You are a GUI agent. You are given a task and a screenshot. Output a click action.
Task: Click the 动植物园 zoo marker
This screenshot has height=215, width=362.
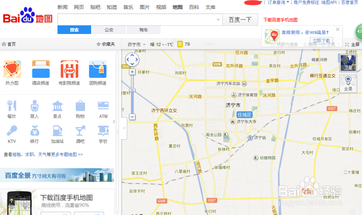(x=256, y=158)
